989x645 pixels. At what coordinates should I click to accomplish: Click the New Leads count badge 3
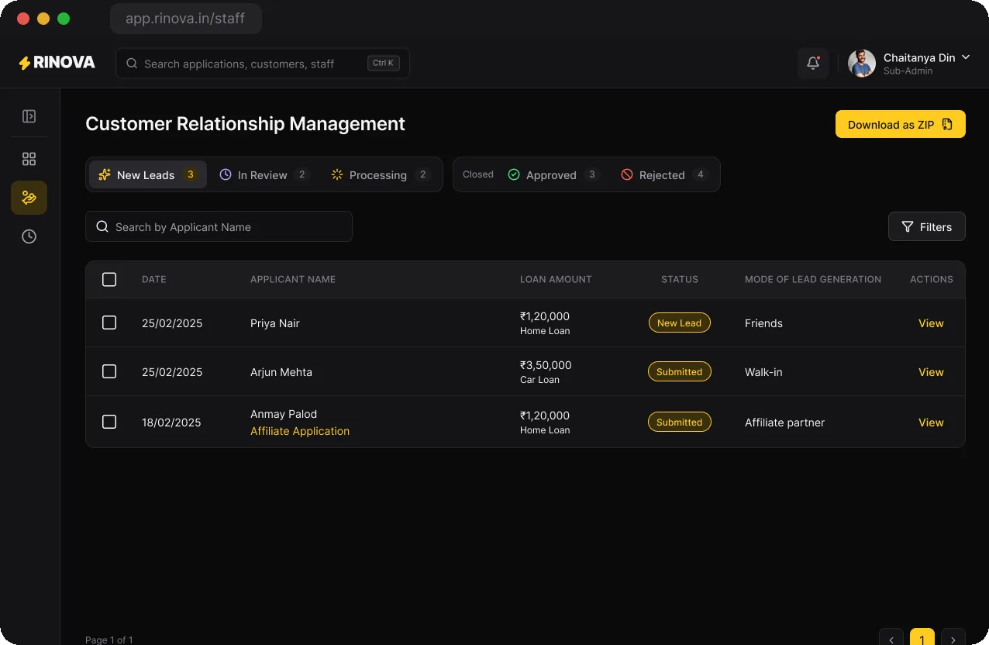(x=190, y=174)
